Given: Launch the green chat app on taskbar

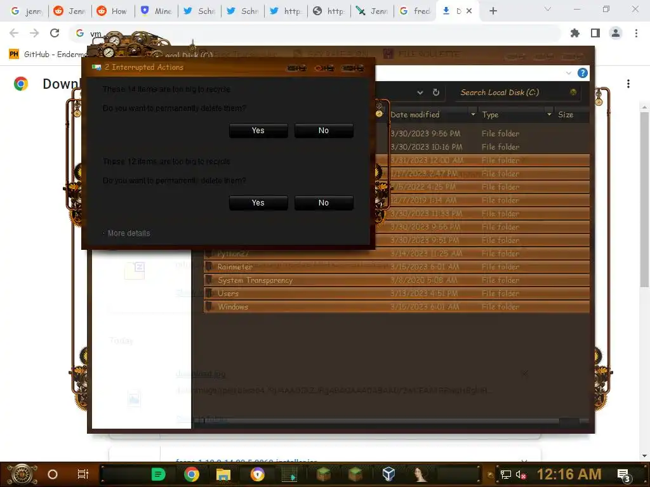Looking at the screenshot, I should 158,474.
